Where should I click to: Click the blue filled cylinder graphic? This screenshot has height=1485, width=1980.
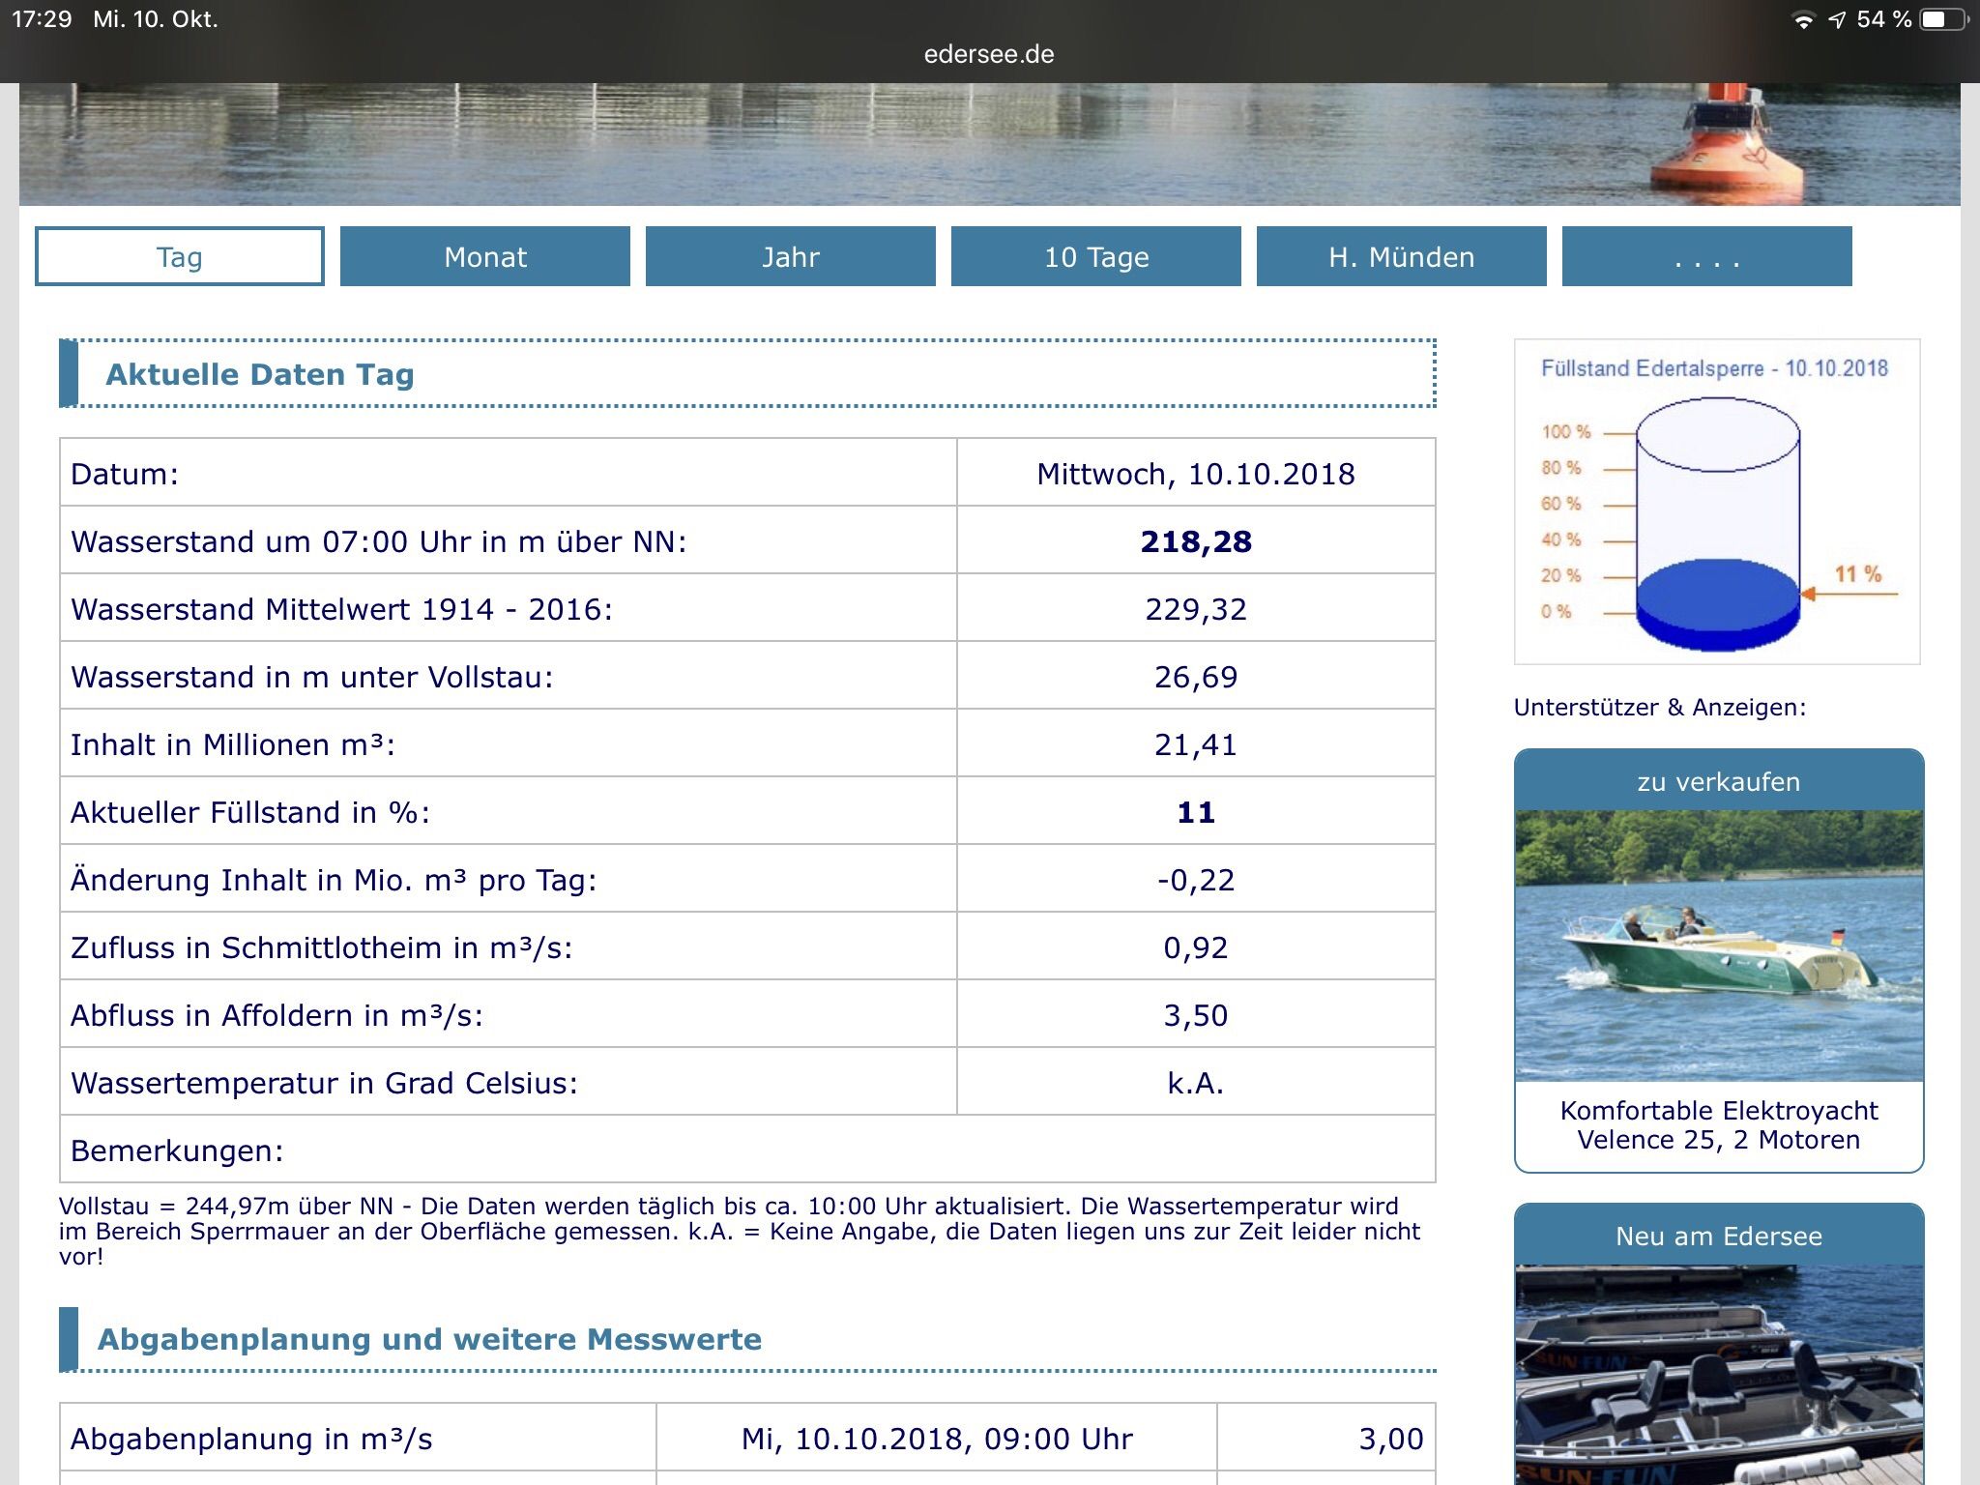pyautogui.click(x=1718, y=606)
